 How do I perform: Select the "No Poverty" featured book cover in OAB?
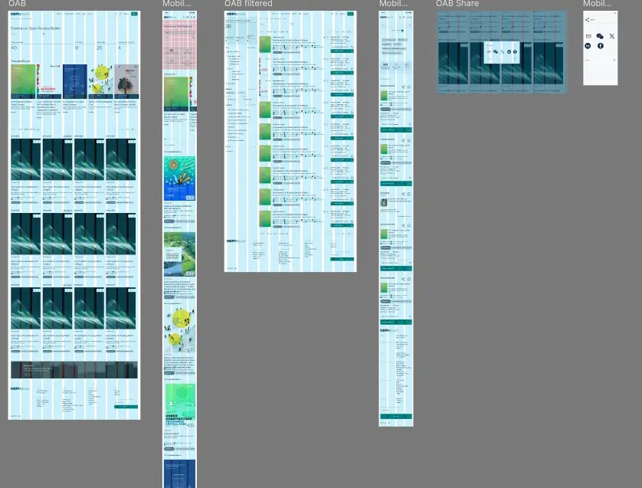[x=49, y=81]
